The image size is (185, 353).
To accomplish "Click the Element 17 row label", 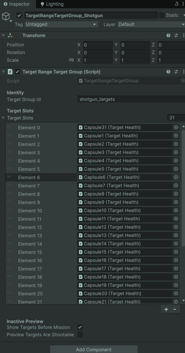I will pos(30,269).
